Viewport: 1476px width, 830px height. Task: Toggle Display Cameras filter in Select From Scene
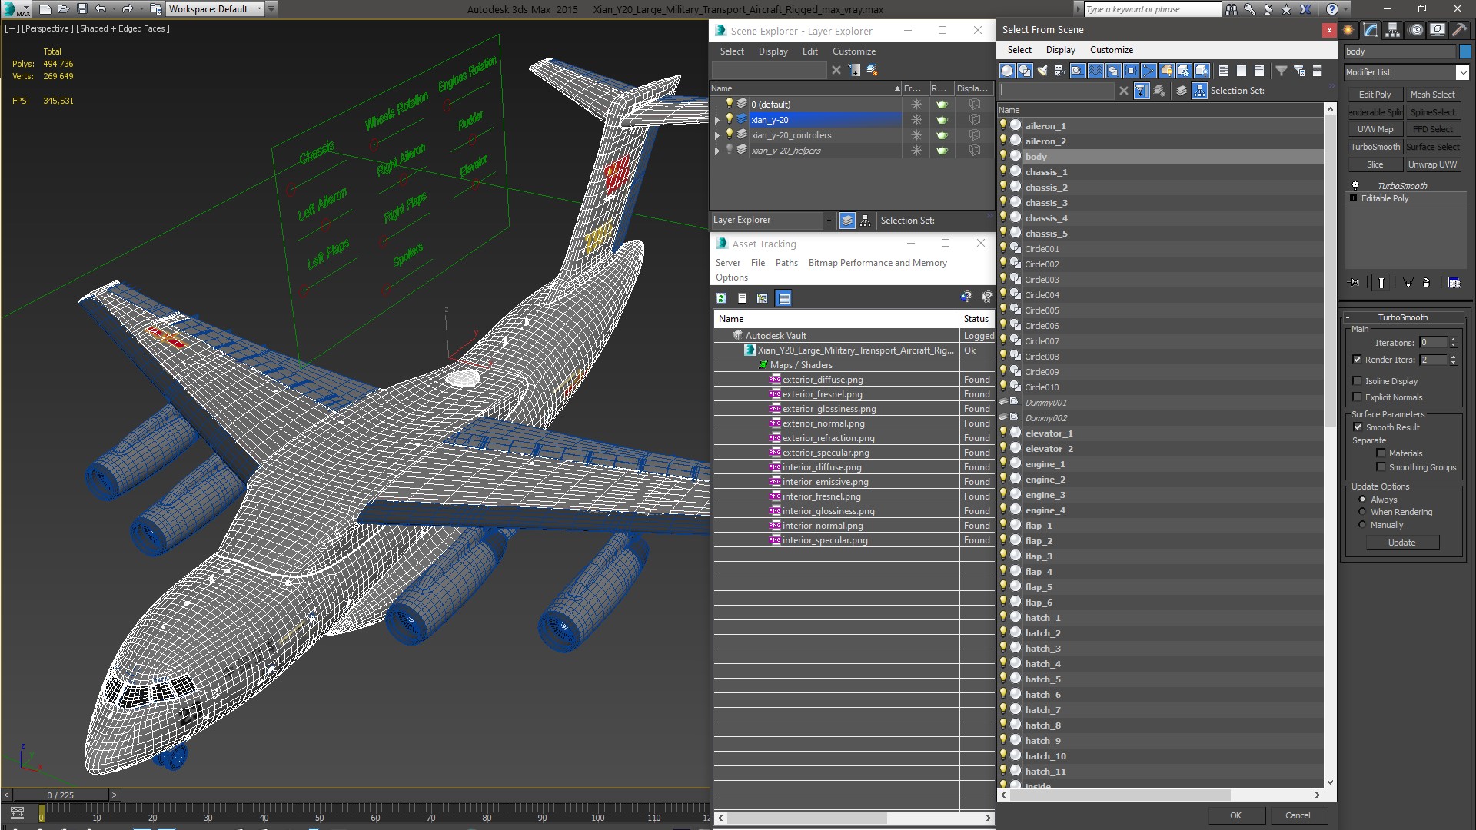1060,71
